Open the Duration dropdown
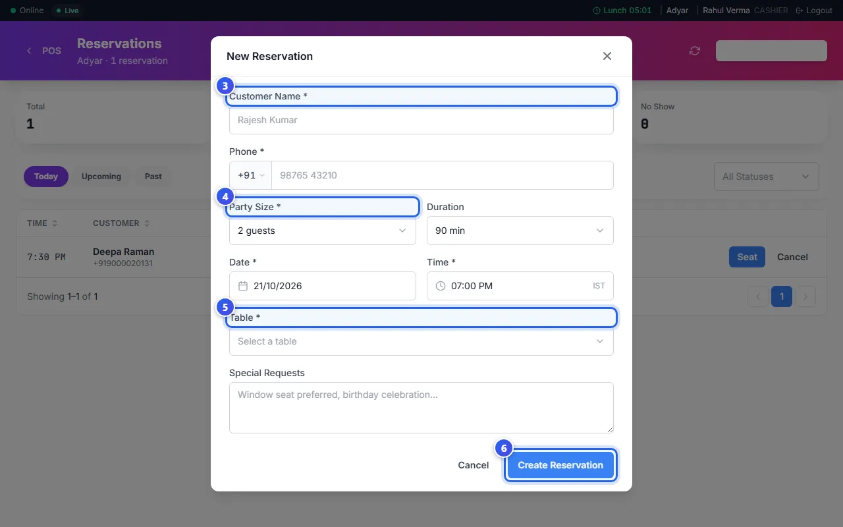Viewport: 843px width, 527px height. (520, 231)
